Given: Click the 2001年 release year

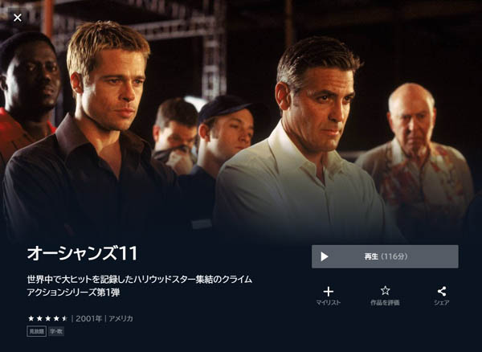Looking at the screenshot, I should (88, 318).
